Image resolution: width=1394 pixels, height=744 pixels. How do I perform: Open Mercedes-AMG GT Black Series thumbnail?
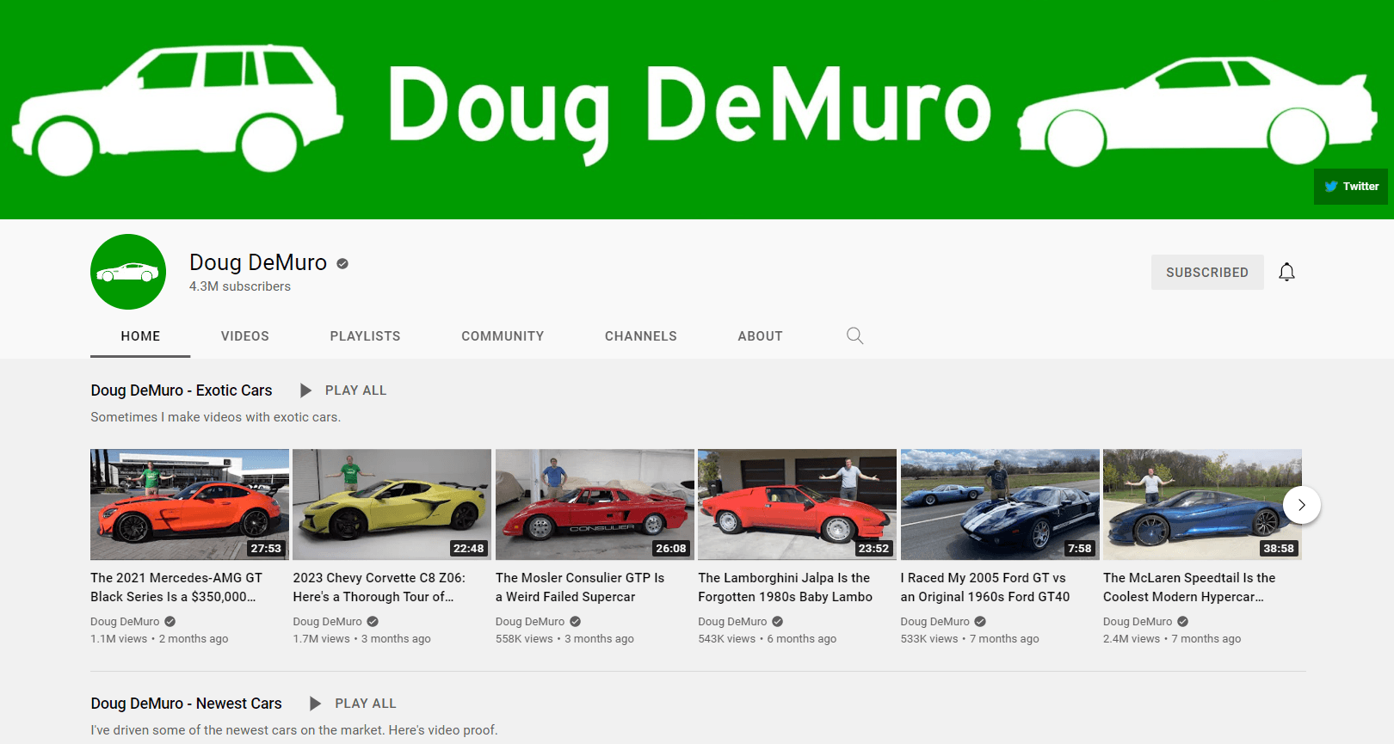189,505
